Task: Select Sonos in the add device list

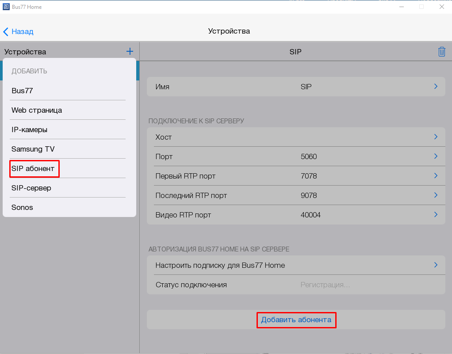Action: click(22, 208)
